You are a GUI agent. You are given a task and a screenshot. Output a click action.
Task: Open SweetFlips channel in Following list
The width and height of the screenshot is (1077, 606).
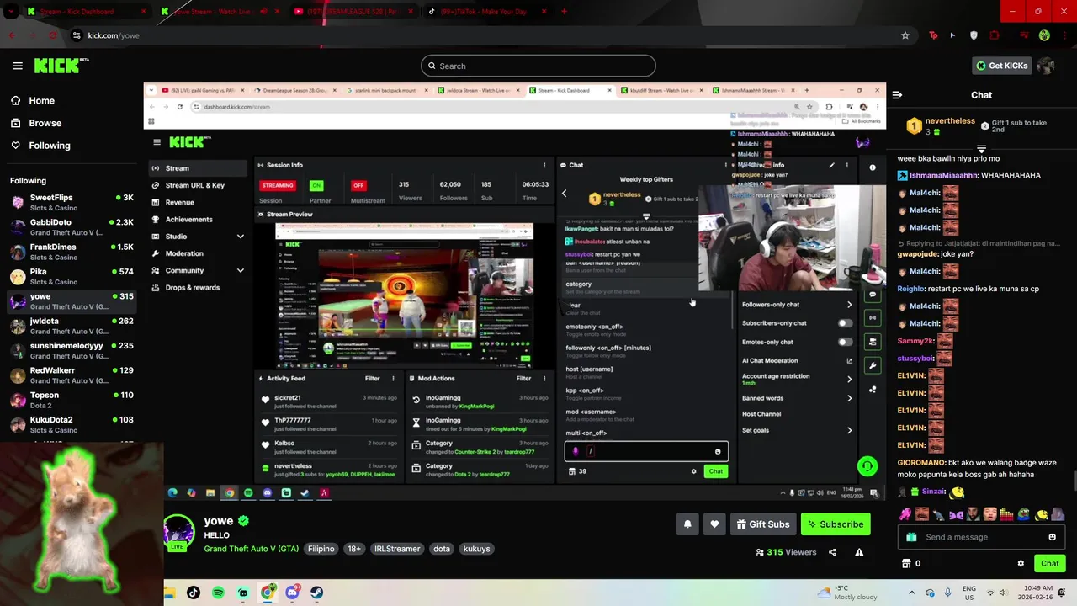[72, 202]
